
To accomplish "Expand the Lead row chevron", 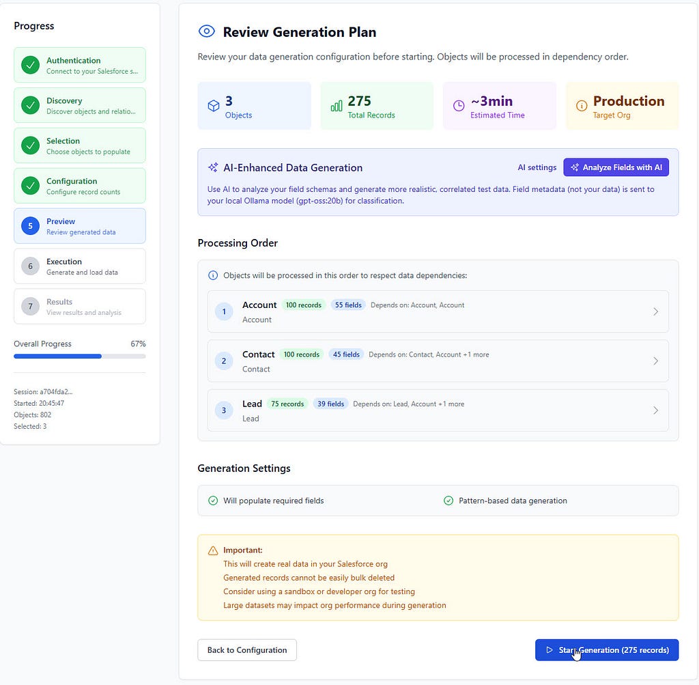I will pyautogui.click(x=656, y=410).
